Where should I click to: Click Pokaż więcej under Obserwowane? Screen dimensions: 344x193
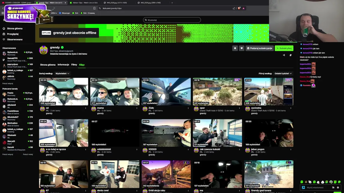pyautogui.click(x=8, y=83)
